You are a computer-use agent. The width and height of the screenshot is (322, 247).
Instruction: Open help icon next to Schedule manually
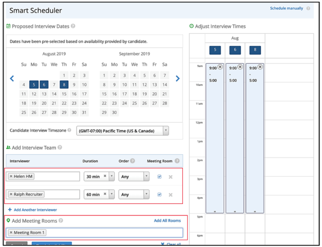point(308,8)
